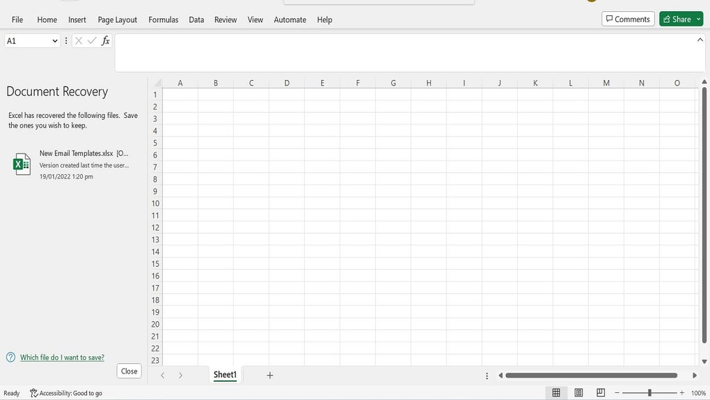Open the Insert ribbon tab
The height and width of the screenshot is (400, 710).
tap(77, 20)
